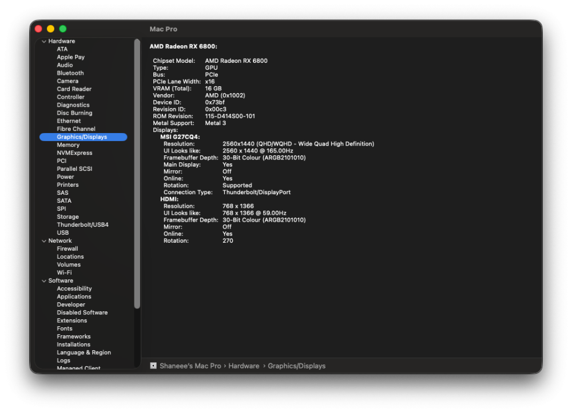This screenshot has height=413, width=572.
Task: Select Frameworks under Software
Action: point(73,338)
